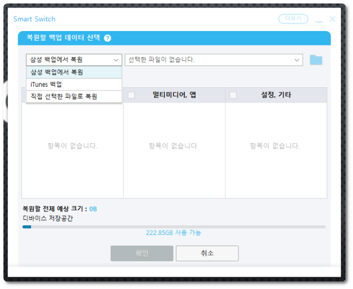Toggle the 멀티미디어, 앱 checkbox
Viewport: 353px width, 289px height.
pyautogui.click(x=131, y=95)
